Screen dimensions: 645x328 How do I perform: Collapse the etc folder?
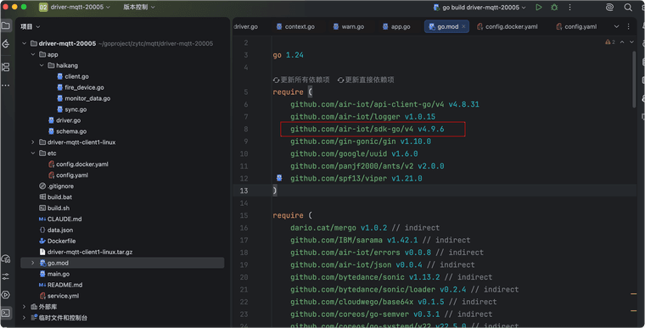tap(33, 153)
